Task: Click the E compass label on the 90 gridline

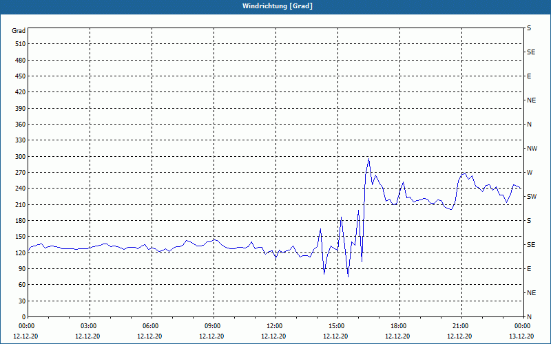Action: 529,269
